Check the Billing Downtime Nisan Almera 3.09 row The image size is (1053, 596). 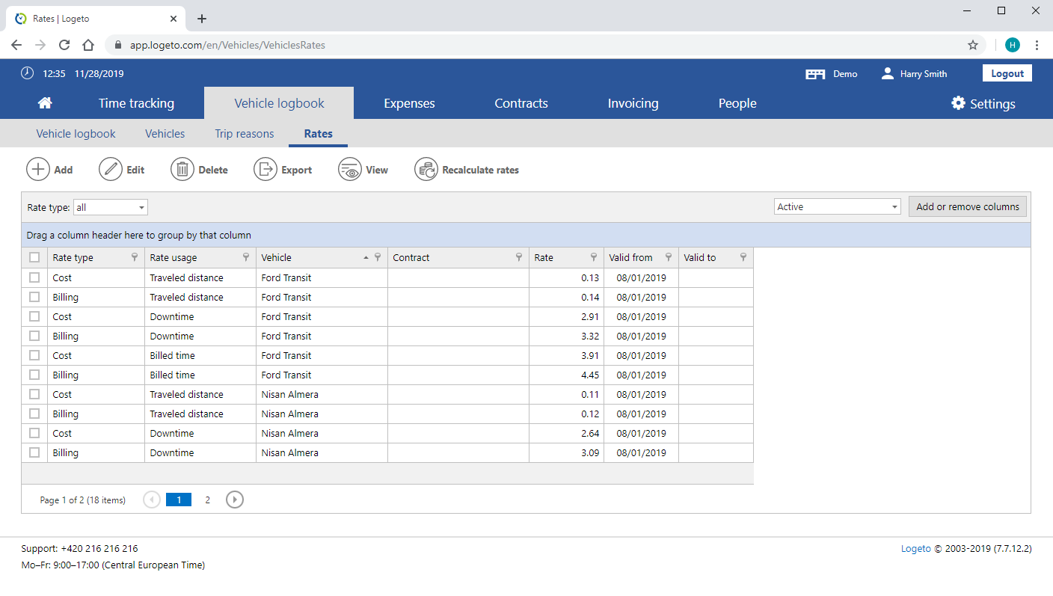point(34,452)
